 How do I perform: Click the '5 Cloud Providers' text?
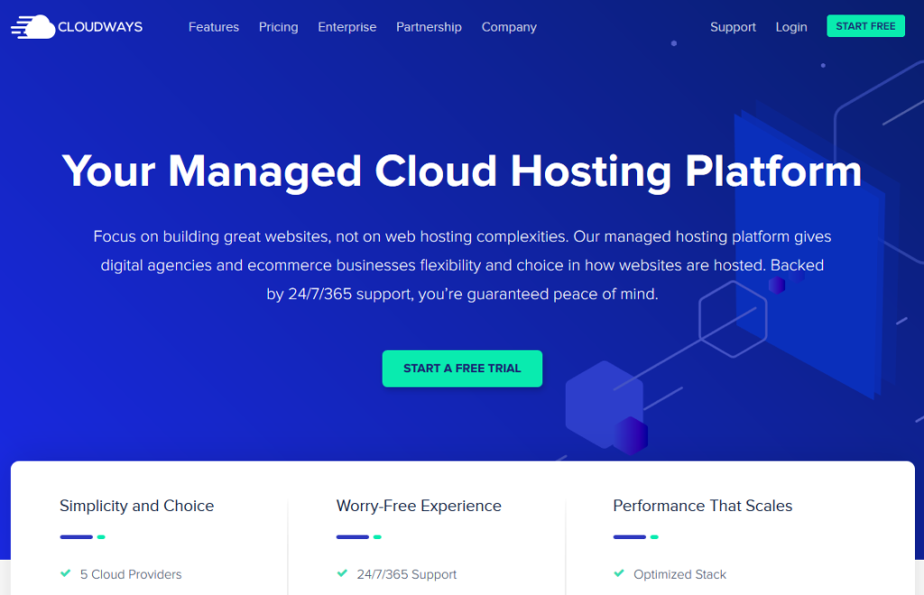click(131, 574)
